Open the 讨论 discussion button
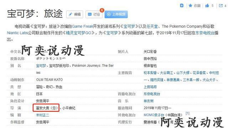The image size is (228, 131). pyautogui.click(x=94, y=14)
